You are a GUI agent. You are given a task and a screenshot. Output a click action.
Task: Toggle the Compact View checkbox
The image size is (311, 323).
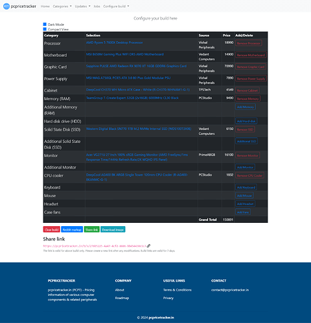(x=45, y=29)
